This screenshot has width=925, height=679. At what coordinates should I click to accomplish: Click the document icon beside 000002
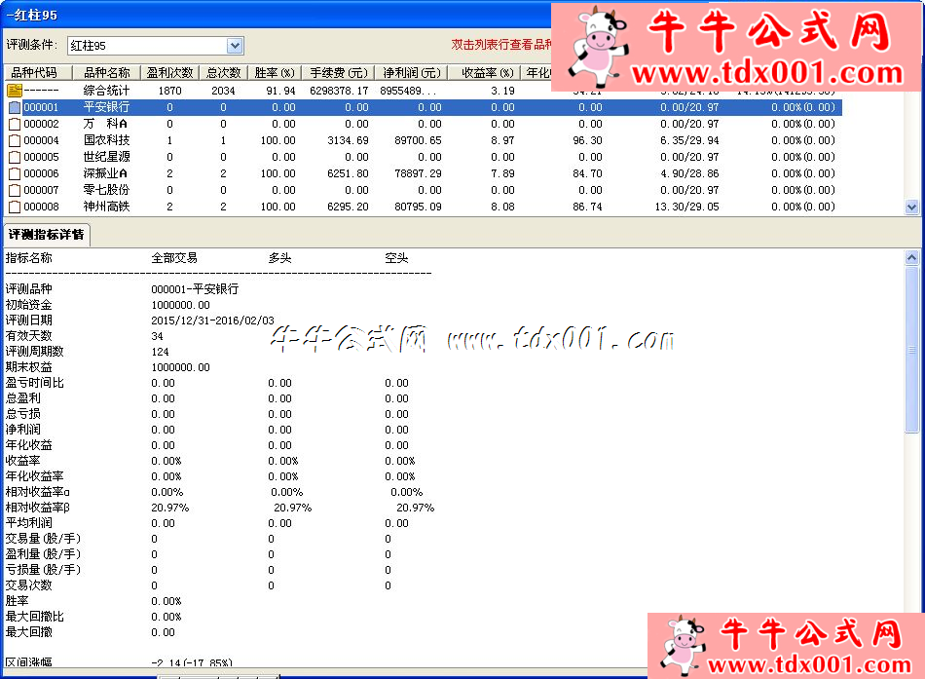point(15,124)
